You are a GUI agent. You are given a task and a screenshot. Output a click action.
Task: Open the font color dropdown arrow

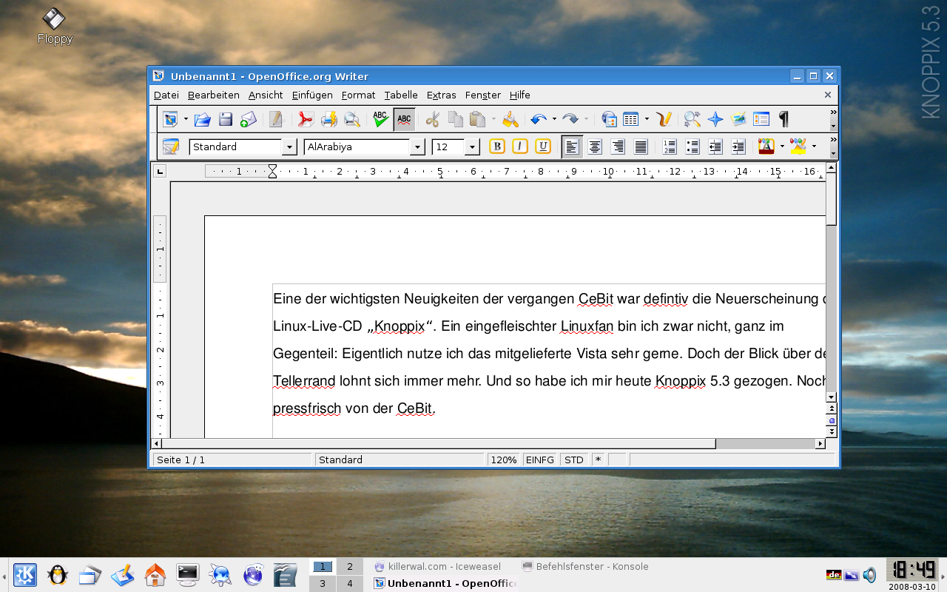click(x=782, y=147)
